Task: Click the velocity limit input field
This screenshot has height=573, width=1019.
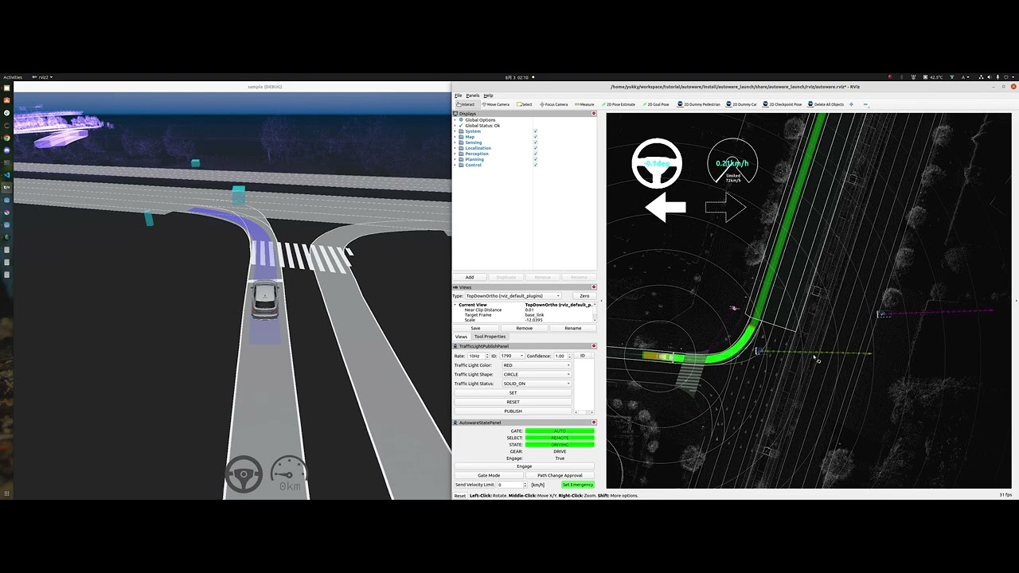Action: pyautogui.click(x=510, y=485)
